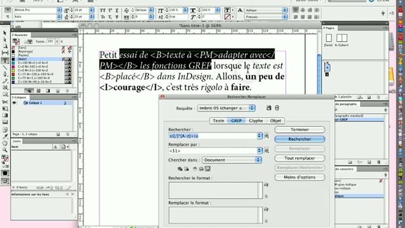Toggle include hidden layers search option
Viewport: 405px width, 228px height.
195,169
